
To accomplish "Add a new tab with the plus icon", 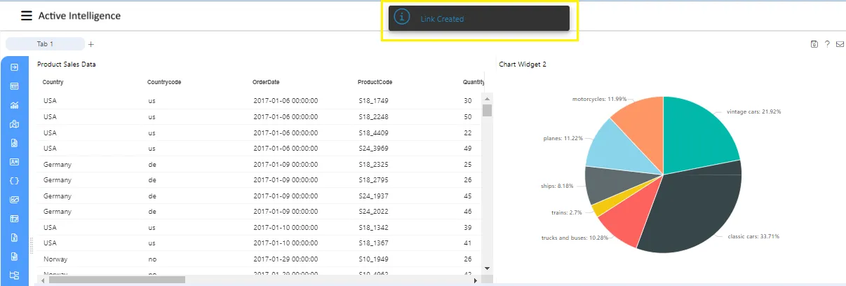I will coord(90,44).
